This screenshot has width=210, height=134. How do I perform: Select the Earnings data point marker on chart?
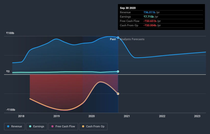point(118,72)
